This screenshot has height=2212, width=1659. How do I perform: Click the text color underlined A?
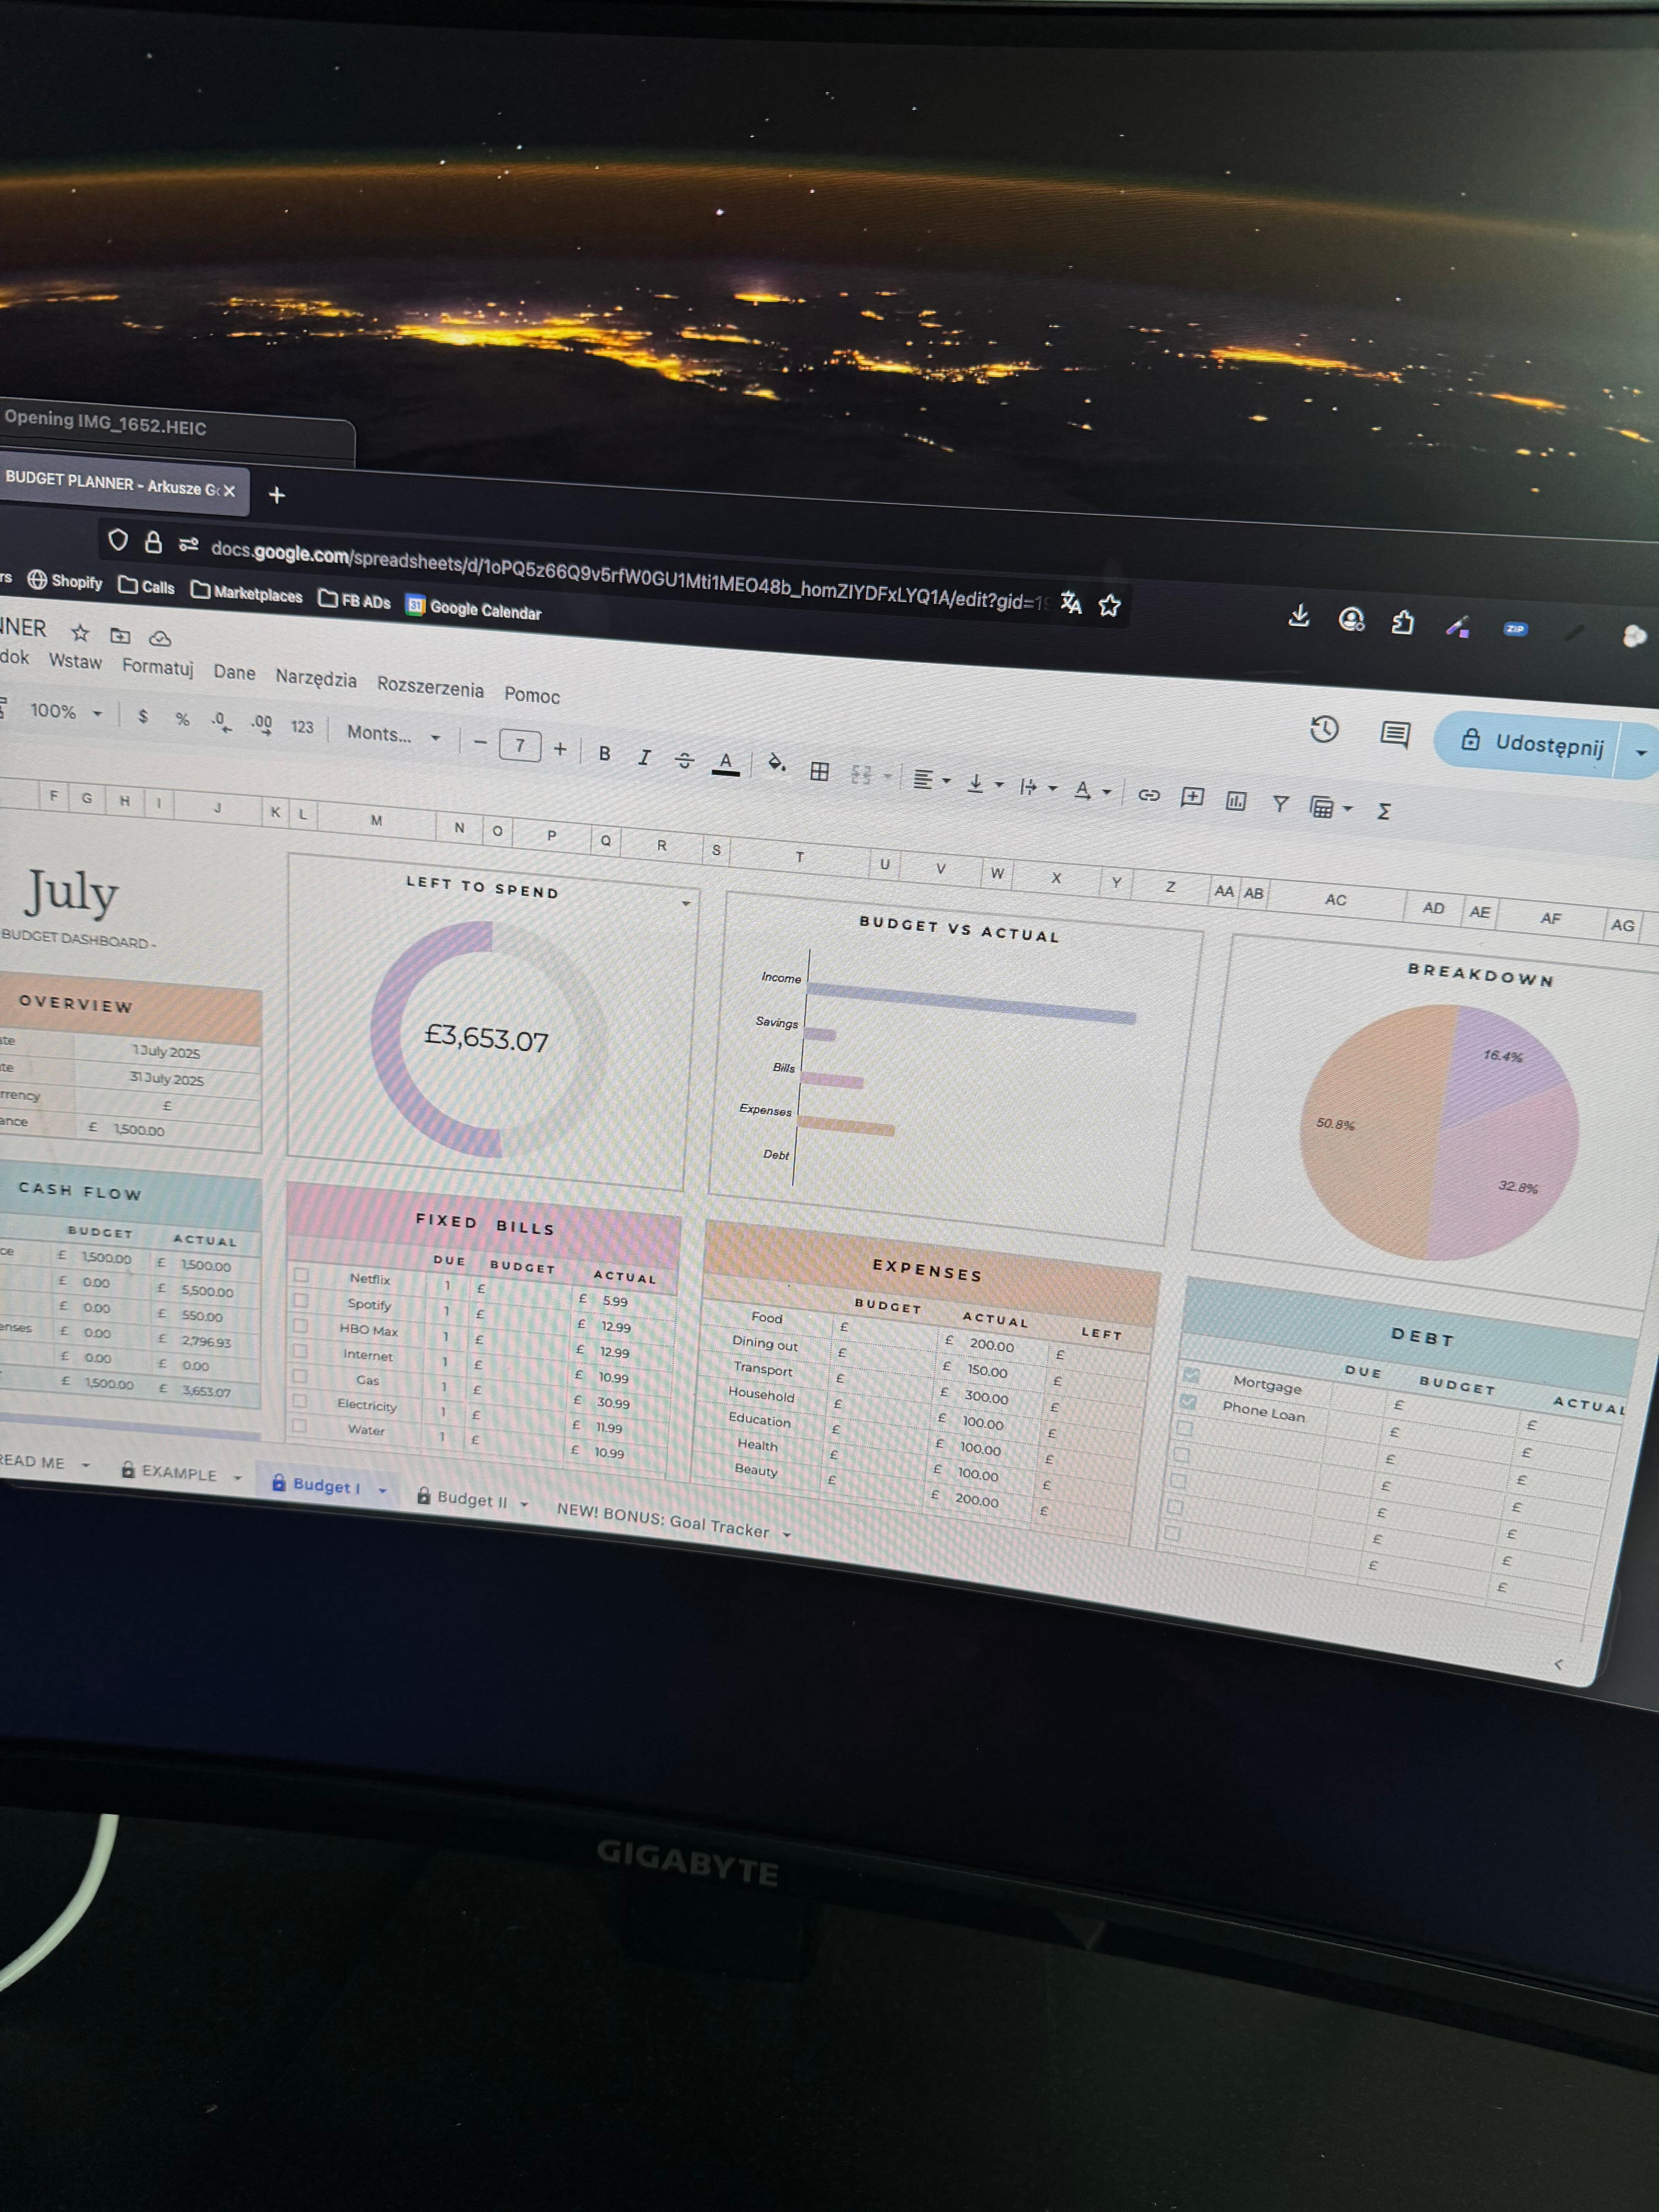tap(726, 763)
